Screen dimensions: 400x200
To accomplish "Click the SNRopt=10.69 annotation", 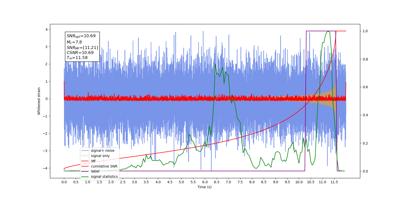I will [81, 36].
